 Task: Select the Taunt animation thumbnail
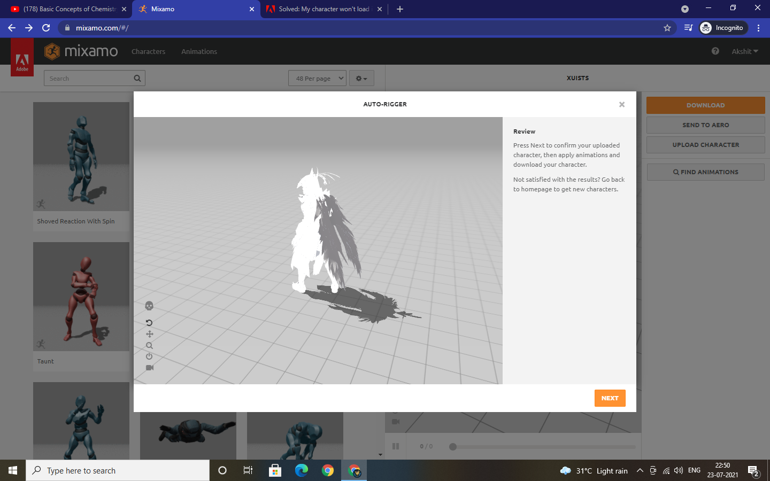tap(81, 296)
